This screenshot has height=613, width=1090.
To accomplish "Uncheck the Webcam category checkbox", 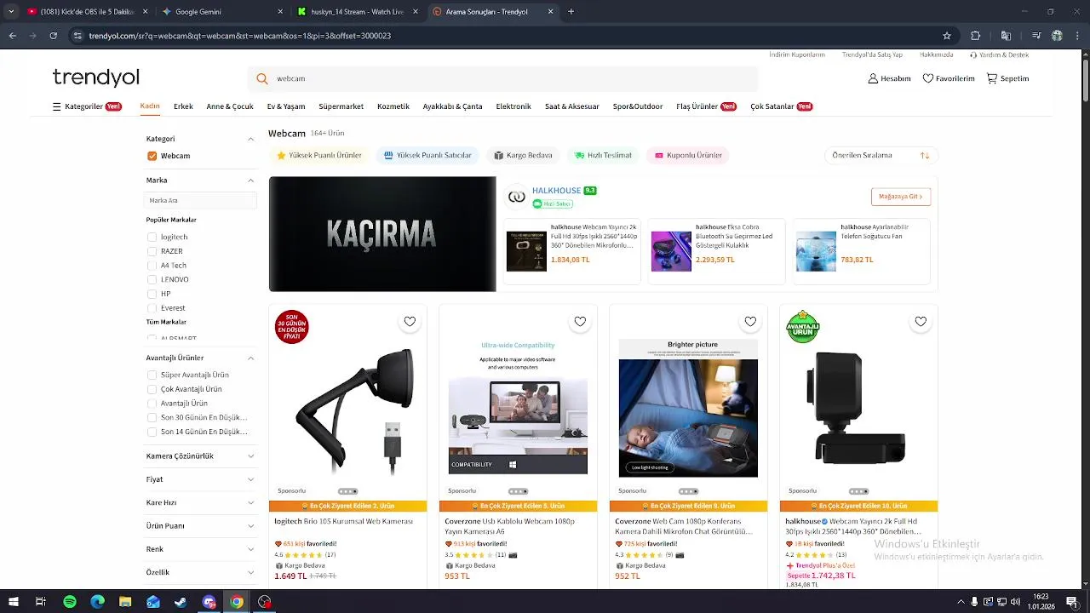I will pyautogui.click(x=152, y=156).
